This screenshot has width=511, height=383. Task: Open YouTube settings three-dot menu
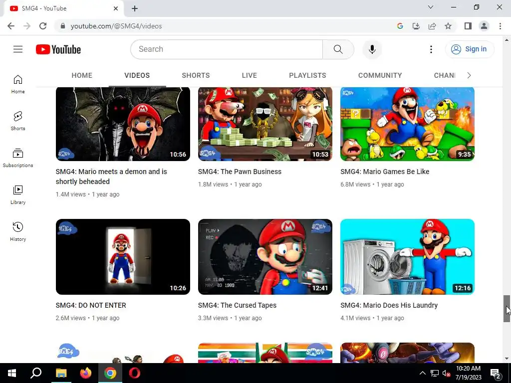coord(431,49)
